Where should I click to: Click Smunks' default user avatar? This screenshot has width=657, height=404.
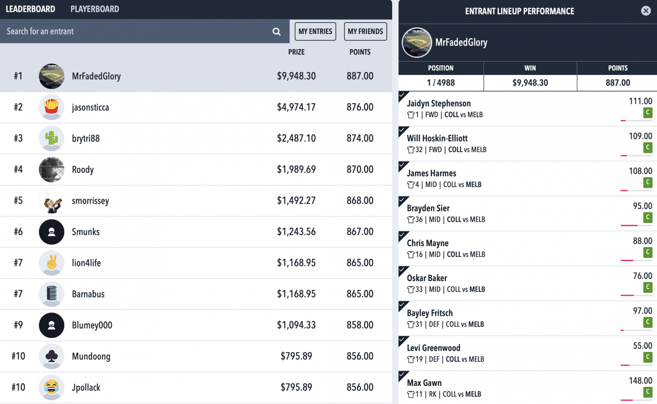tap(52, 232)
